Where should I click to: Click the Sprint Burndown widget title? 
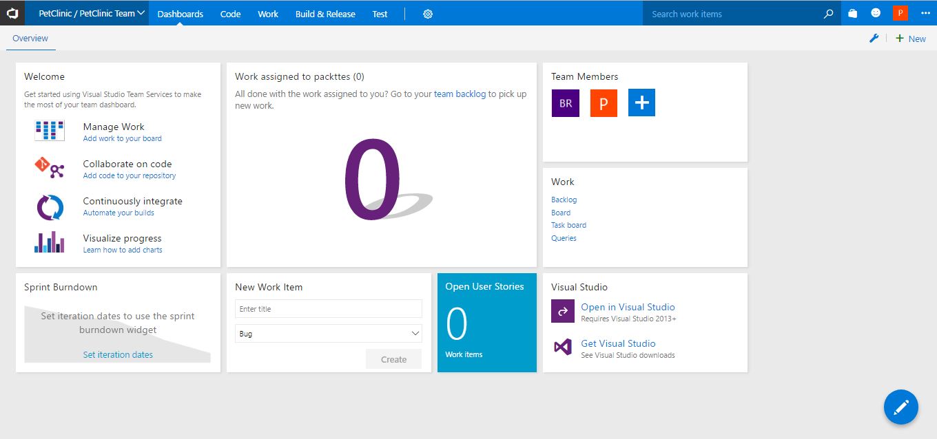point(61,287)
